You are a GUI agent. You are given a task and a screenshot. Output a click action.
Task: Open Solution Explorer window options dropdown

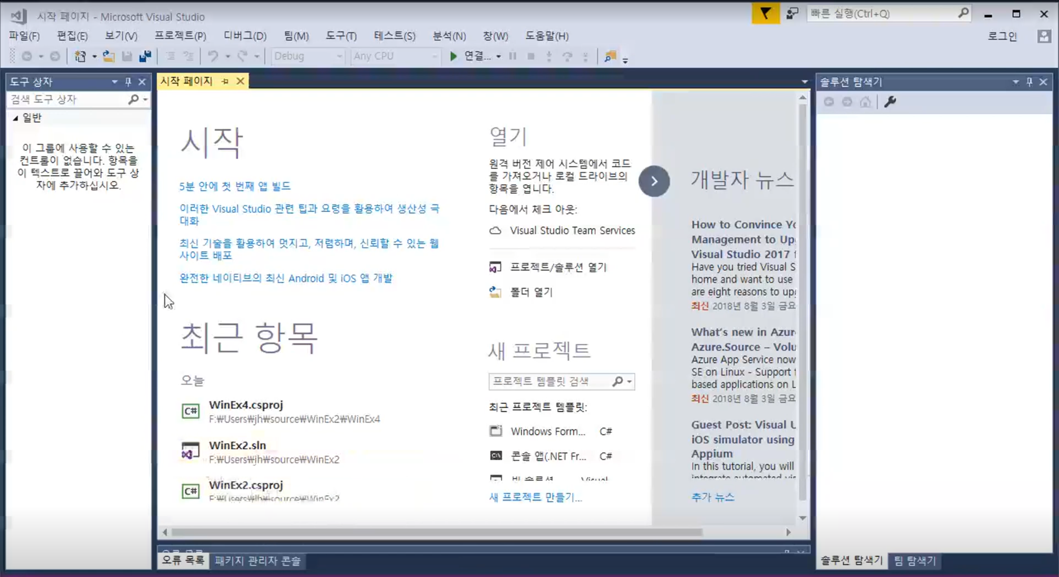pyautogui.click(x=1015, y=82)
